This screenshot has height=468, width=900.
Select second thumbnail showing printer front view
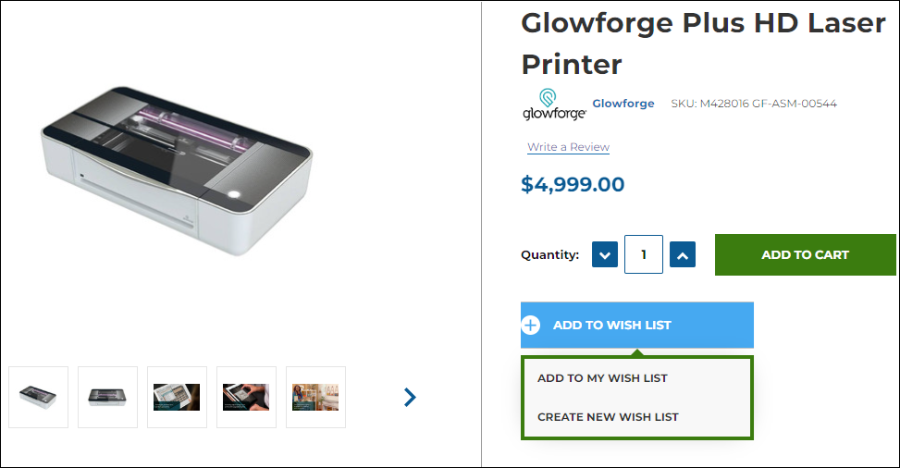point(107,397)
